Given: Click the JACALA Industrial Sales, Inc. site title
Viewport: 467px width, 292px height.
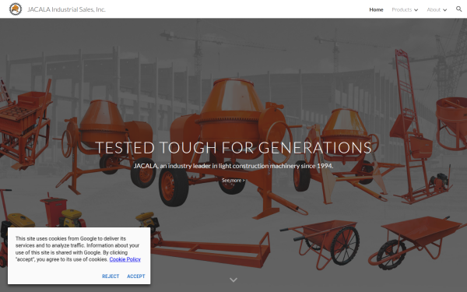Looking at the screenshot, I should (x=66, y=9).
